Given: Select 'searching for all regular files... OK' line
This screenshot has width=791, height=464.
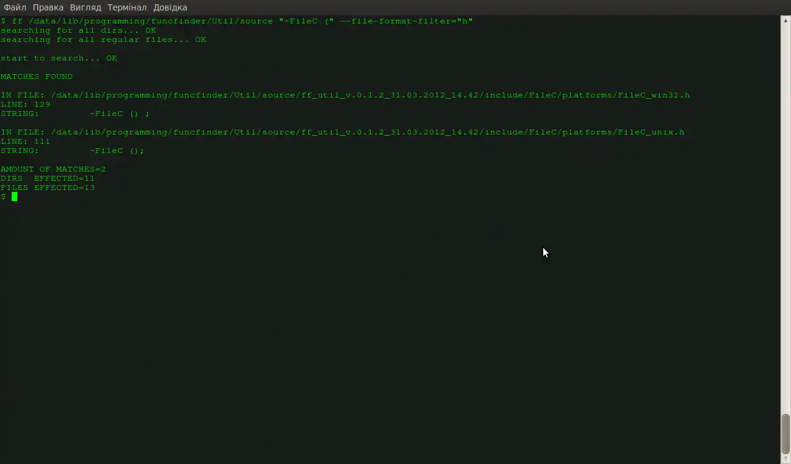Looking at the screenshot, I should point(104,39).
